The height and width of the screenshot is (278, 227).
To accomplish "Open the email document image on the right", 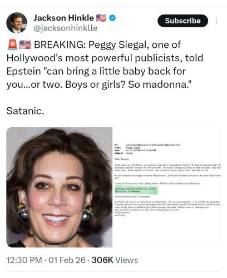I will tap(167, 187).
